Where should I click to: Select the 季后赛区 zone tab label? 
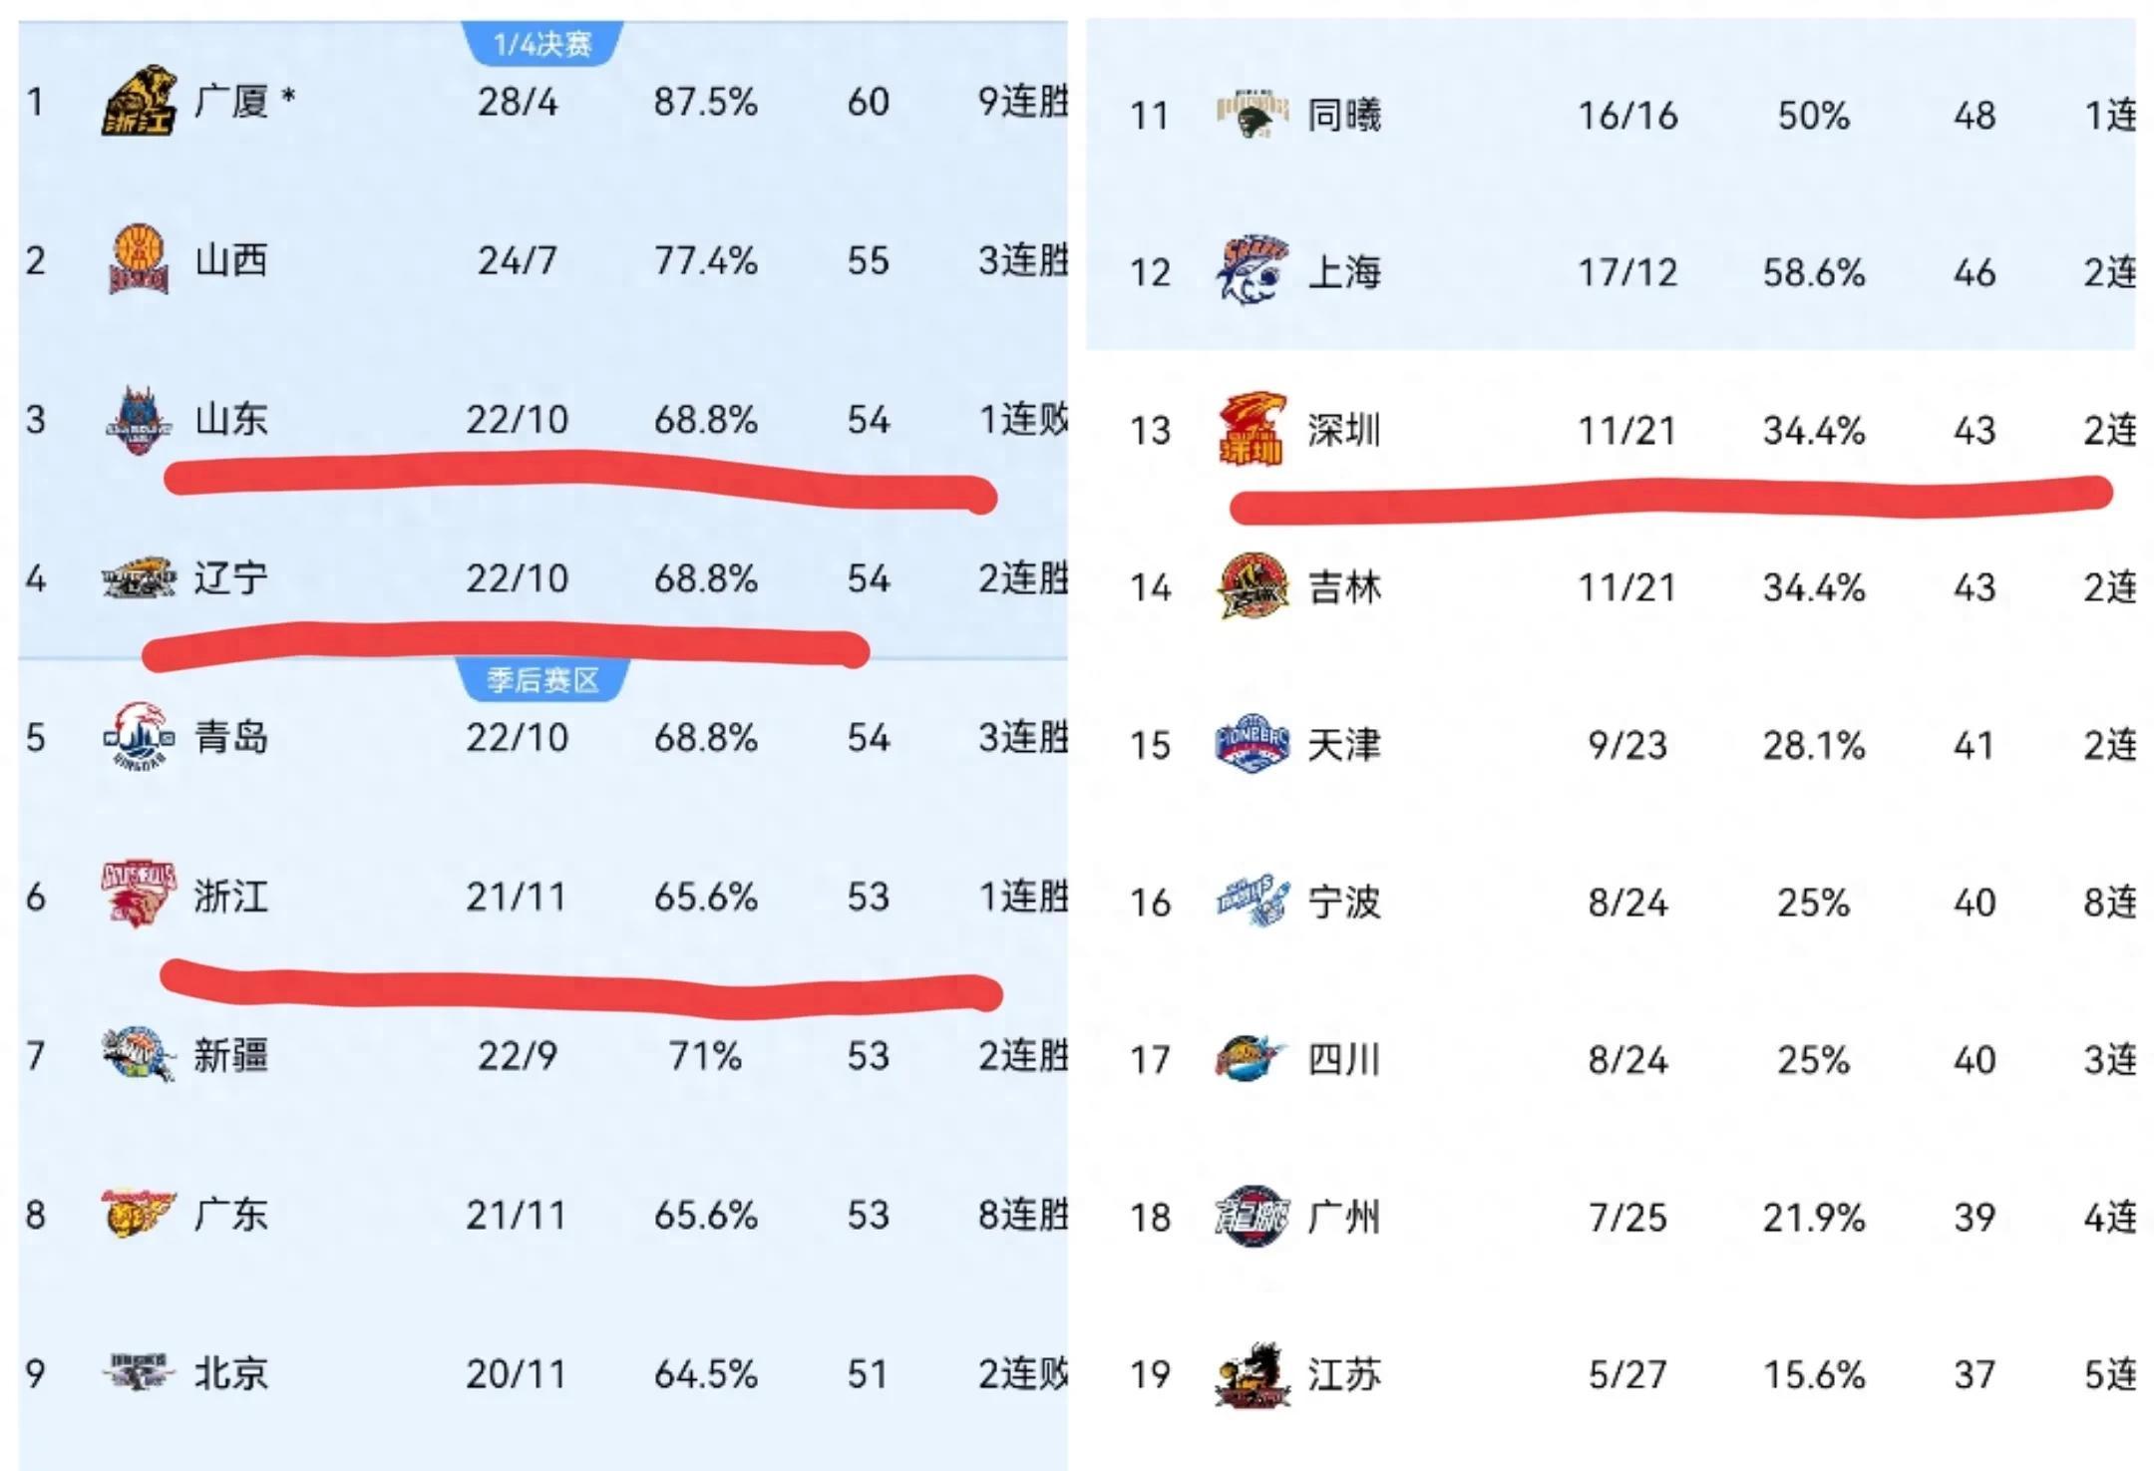click(x=542, y=680)
